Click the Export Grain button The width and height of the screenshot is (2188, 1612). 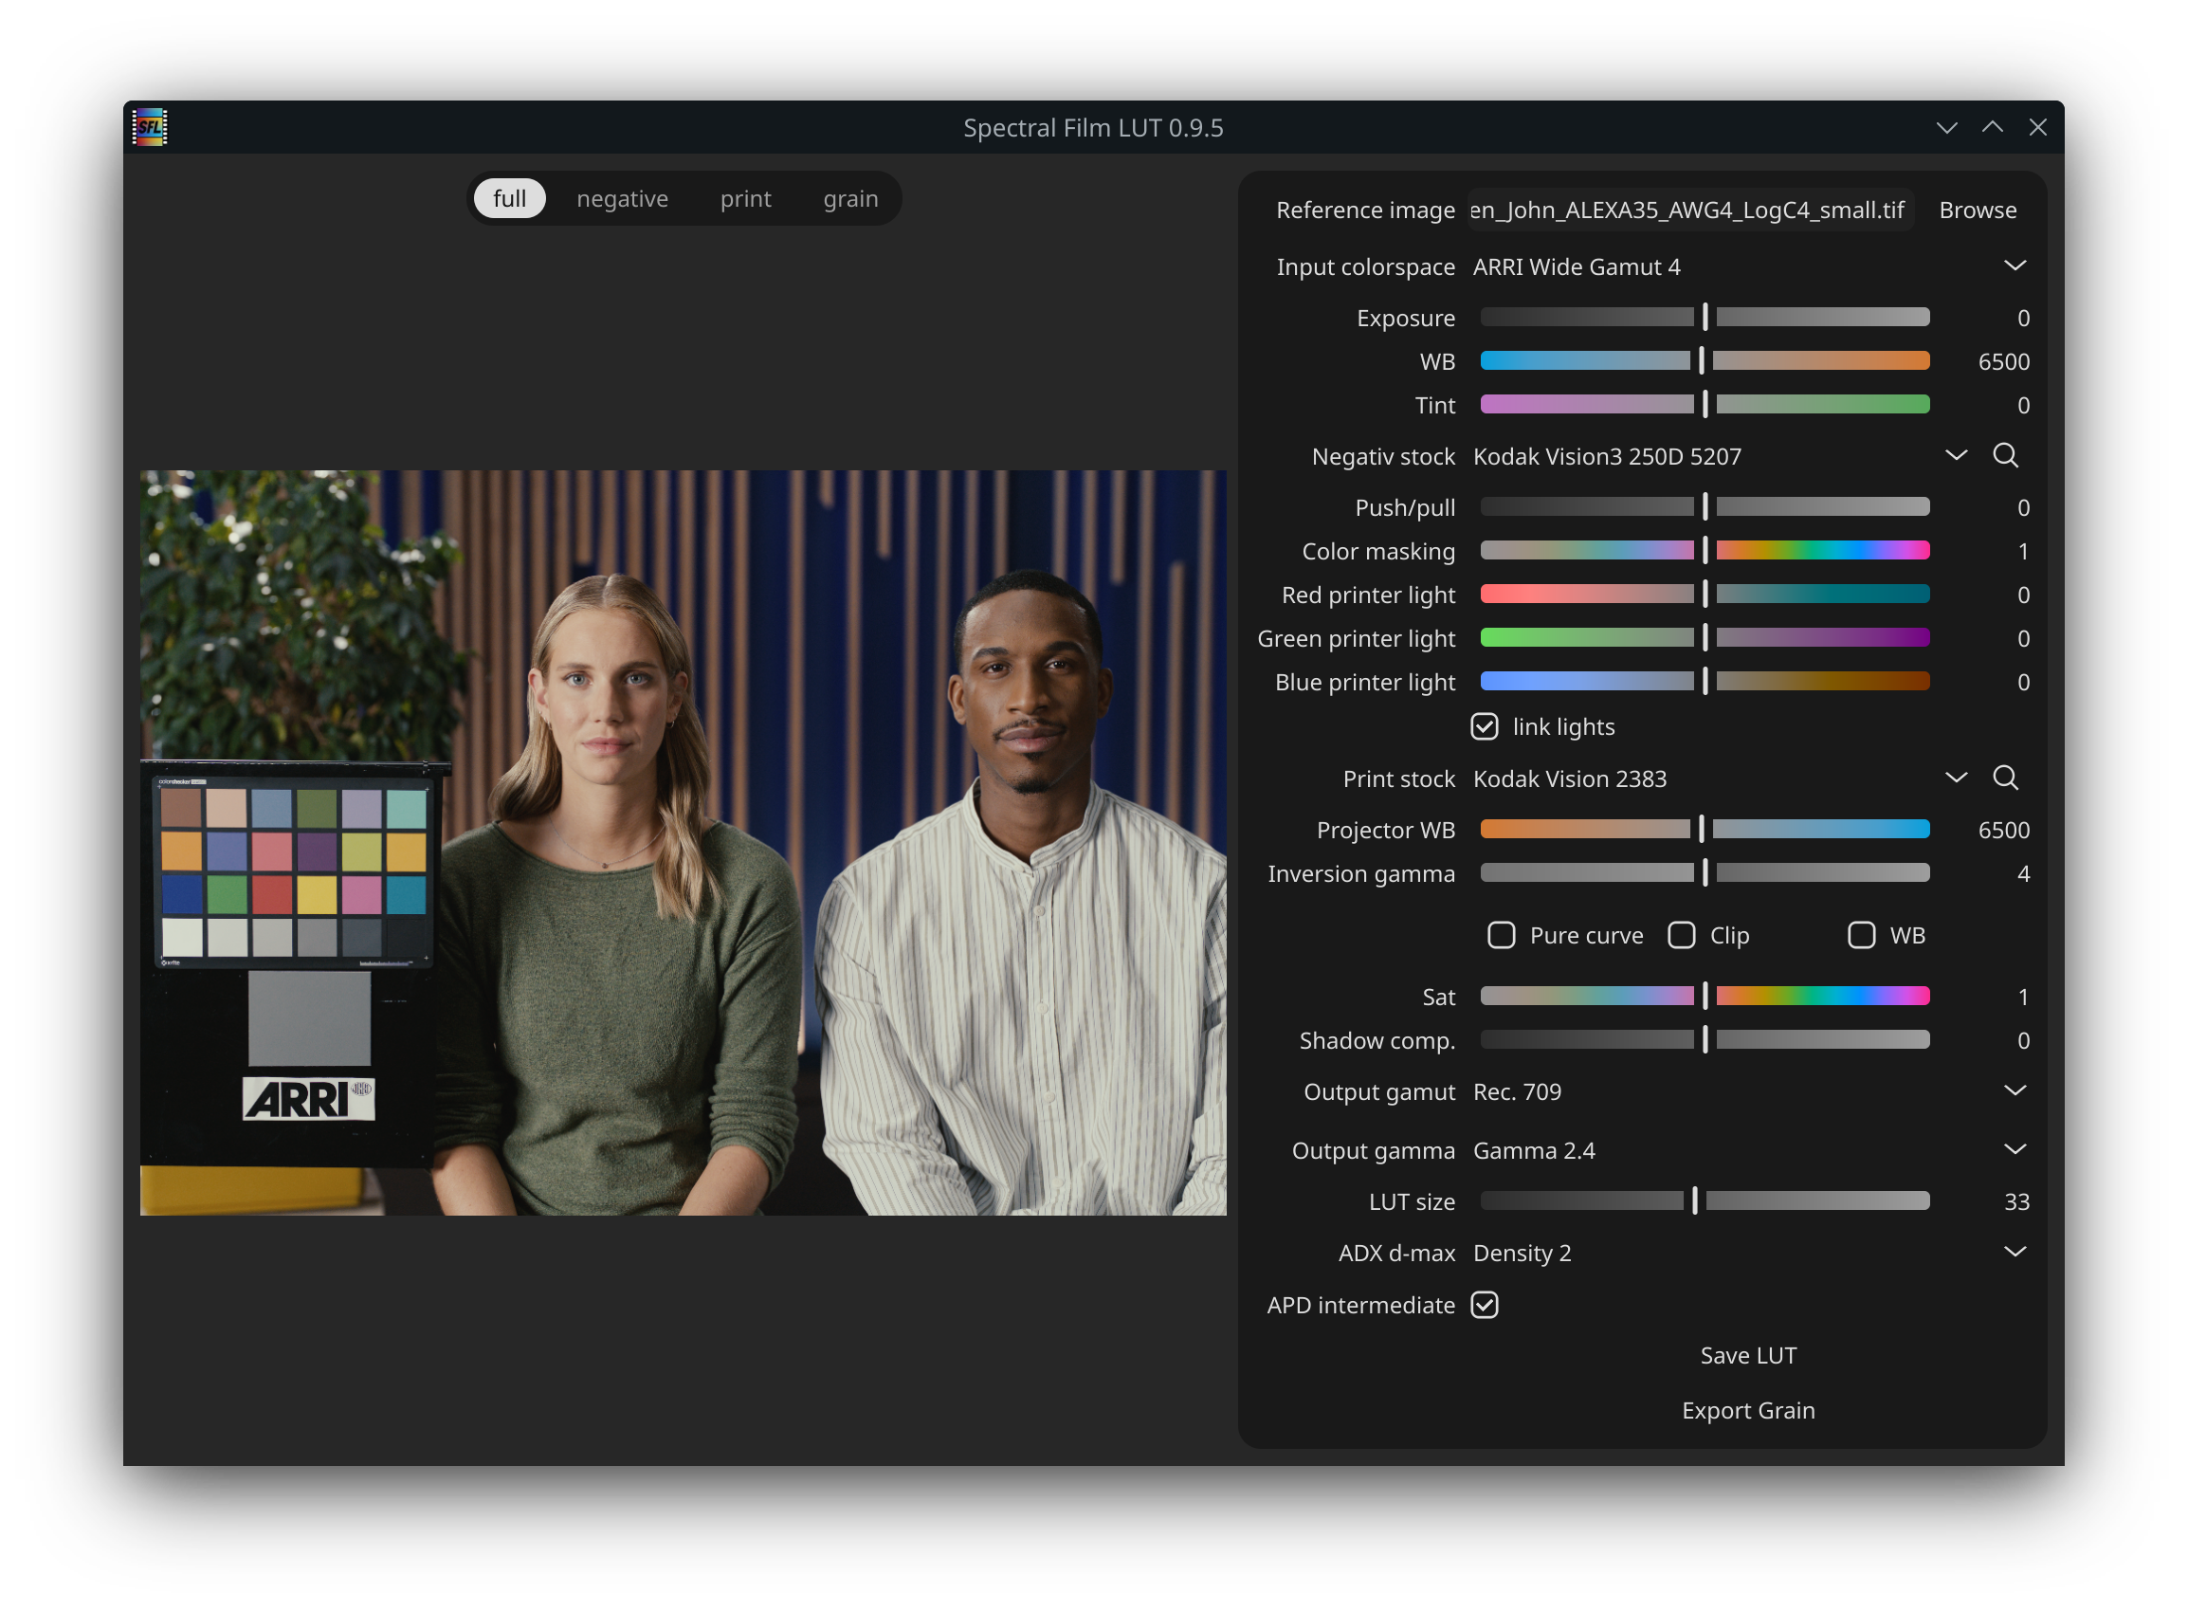[1748, 1410]
